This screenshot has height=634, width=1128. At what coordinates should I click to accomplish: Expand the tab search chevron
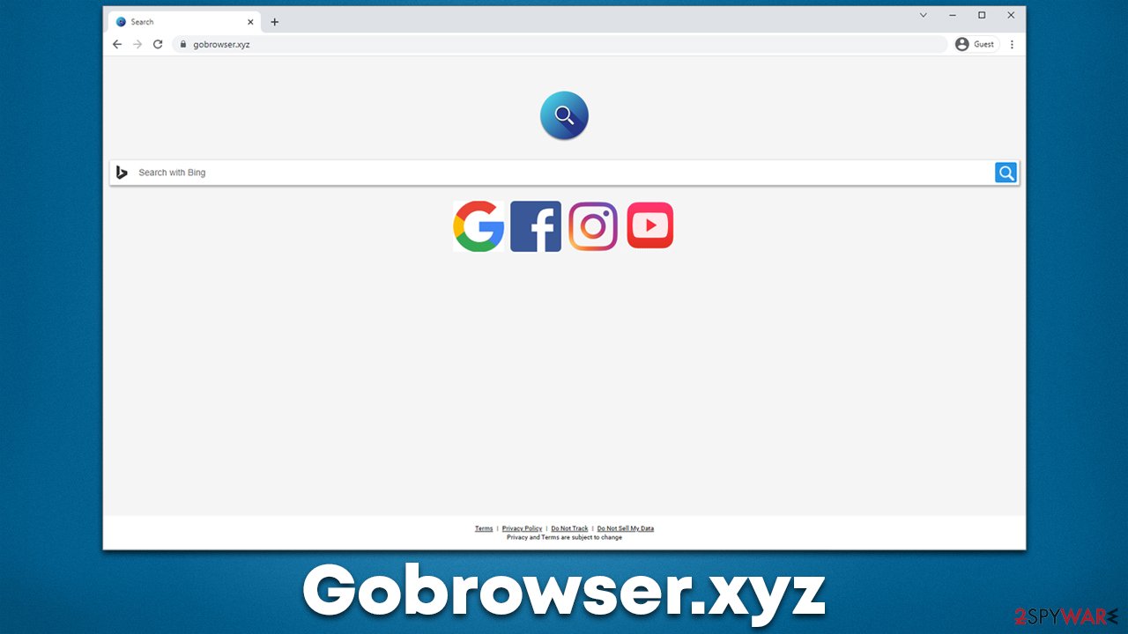(x=924, y=15)
